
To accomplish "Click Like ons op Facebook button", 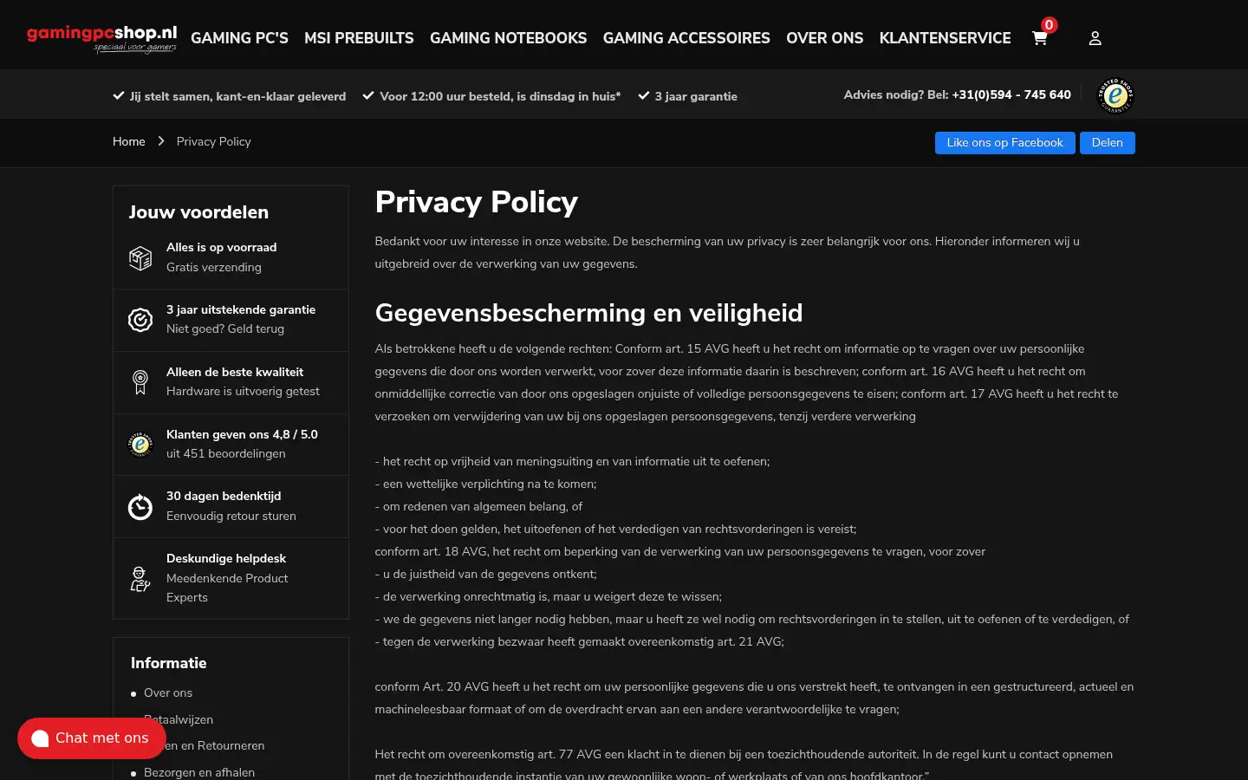I will click(x=1004, y=143).
